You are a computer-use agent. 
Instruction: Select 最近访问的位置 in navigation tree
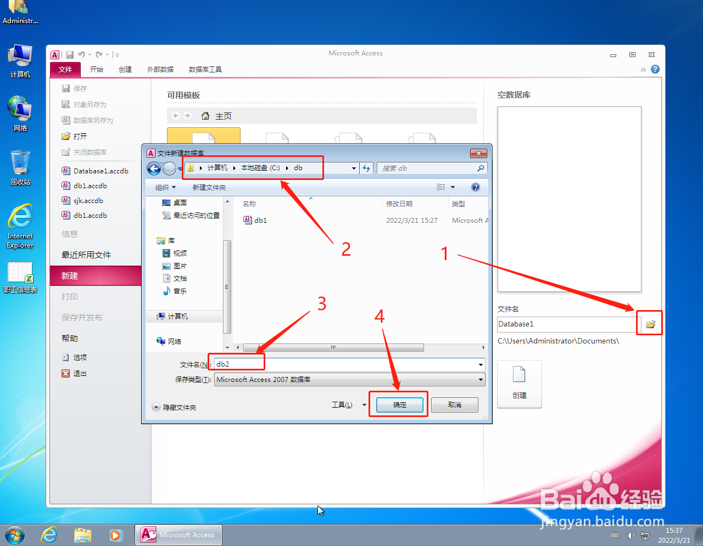point(191,215)
